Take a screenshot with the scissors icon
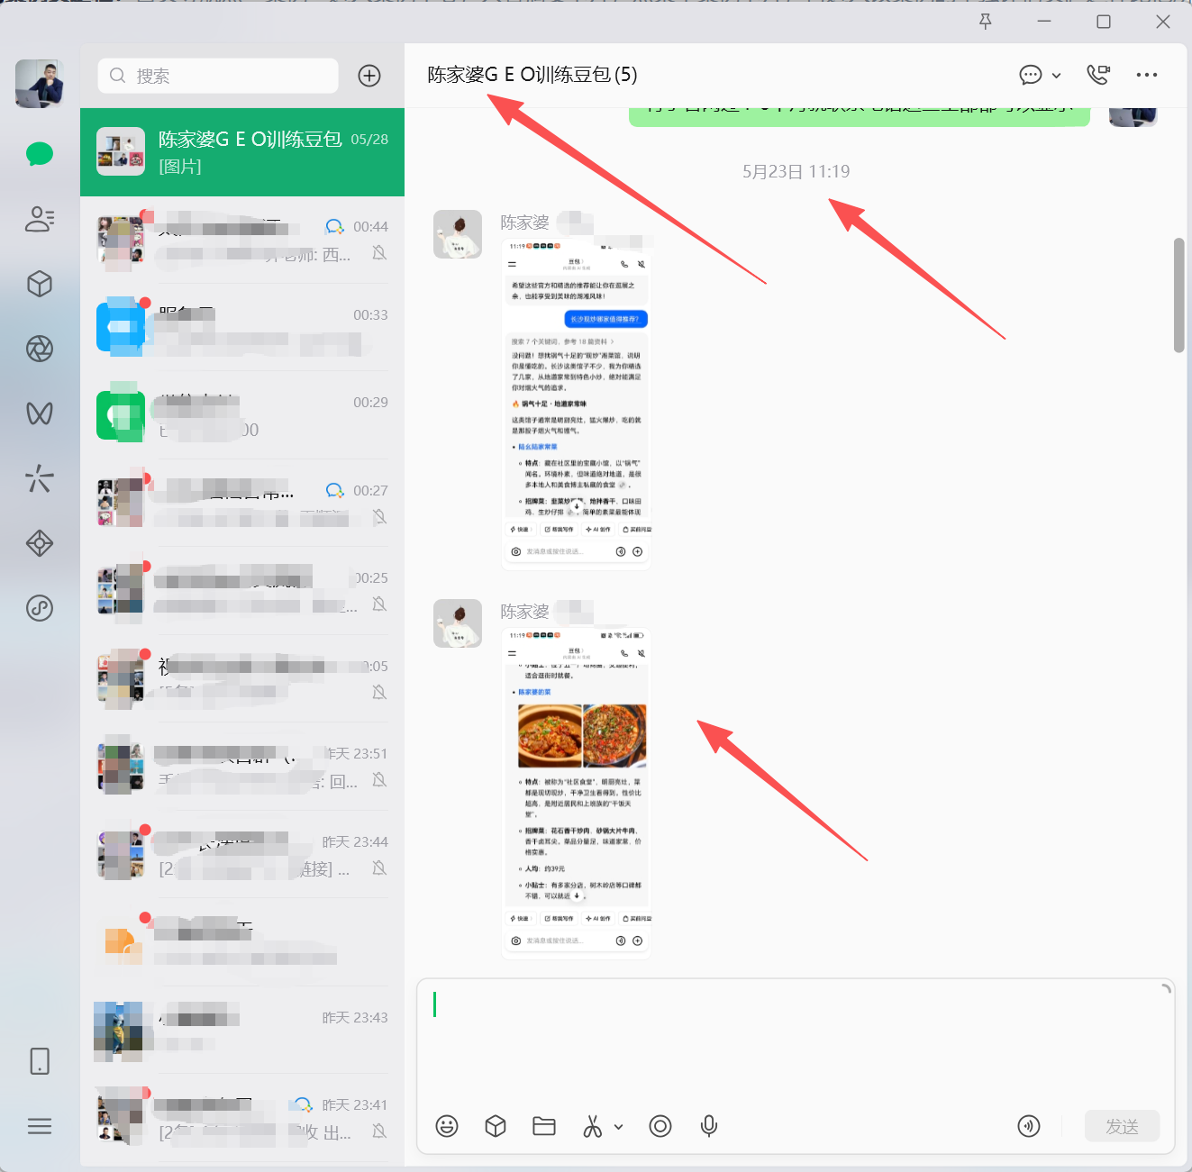Viewport: 1192px width, 1172px height. pyautogui.click(x=592, y=1126)
